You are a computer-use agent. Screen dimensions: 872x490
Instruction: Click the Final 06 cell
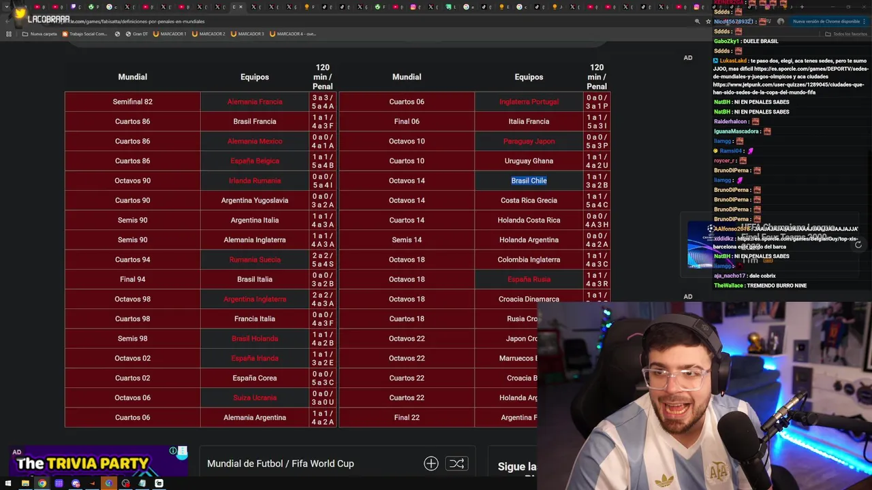coord(407,121)
